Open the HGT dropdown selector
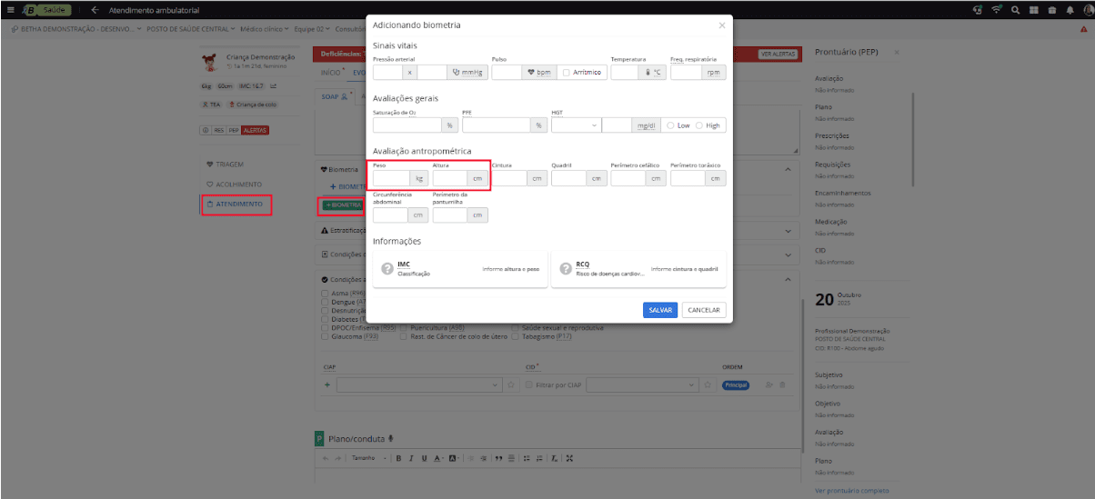The image size is (1095, 499). pyautogui.click(x=575, y=125)
